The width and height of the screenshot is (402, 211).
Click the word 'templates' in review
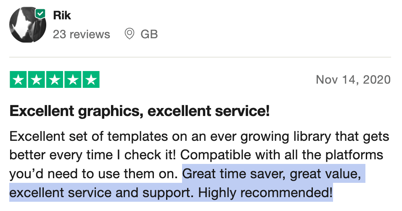pyautogui.click(x=138, y=137)
